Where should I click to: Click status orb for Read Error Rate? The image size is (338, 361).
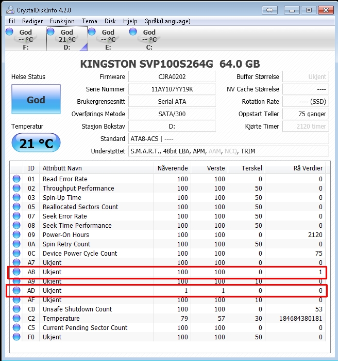pyautogui.click(x=16, y=179)
